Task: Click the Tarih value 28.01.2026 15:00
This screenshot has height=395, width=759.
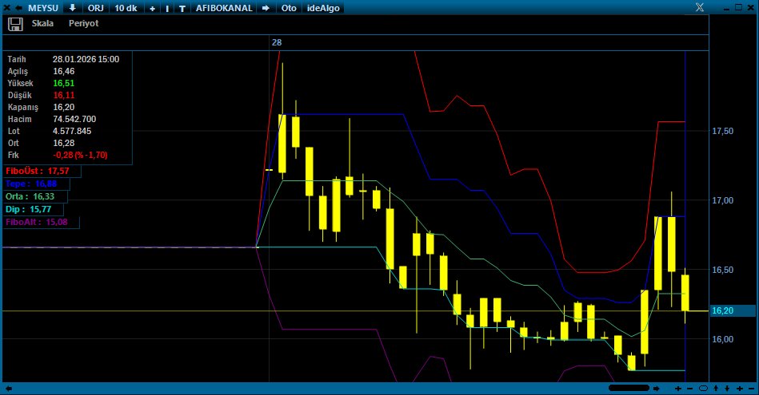Action: [x=86, y=59]
